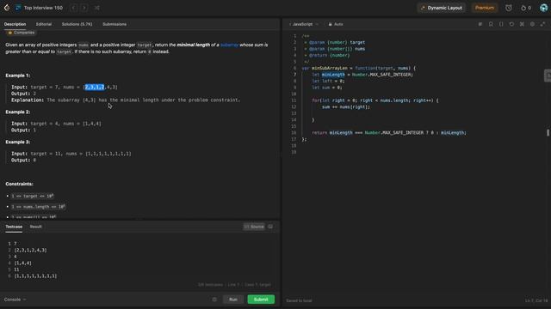The width and height of the screenshot is (551, 309).
Task: Click the bookmark icon in editor toolbar
Action: click(x=491, y=24)
